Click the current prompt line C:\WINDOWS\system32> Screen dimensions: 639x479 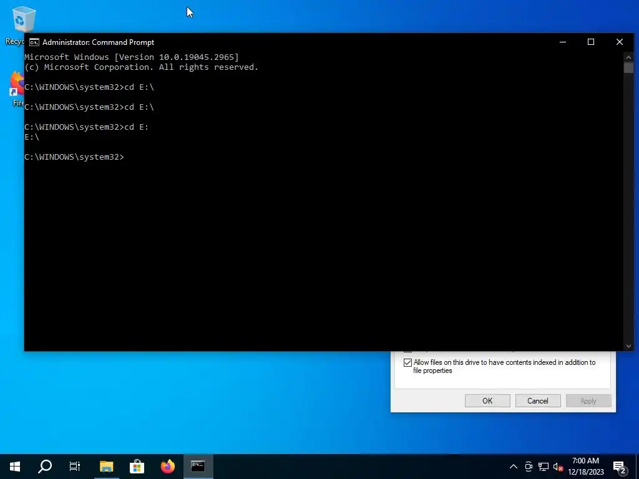pyautogui.click(x=74, y=157)
